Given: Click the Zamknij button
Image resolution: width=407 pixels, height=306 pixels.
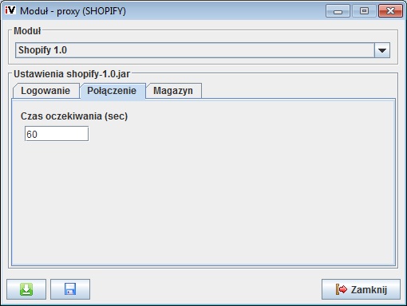Looking at the screenshot, I should [361, 289].
